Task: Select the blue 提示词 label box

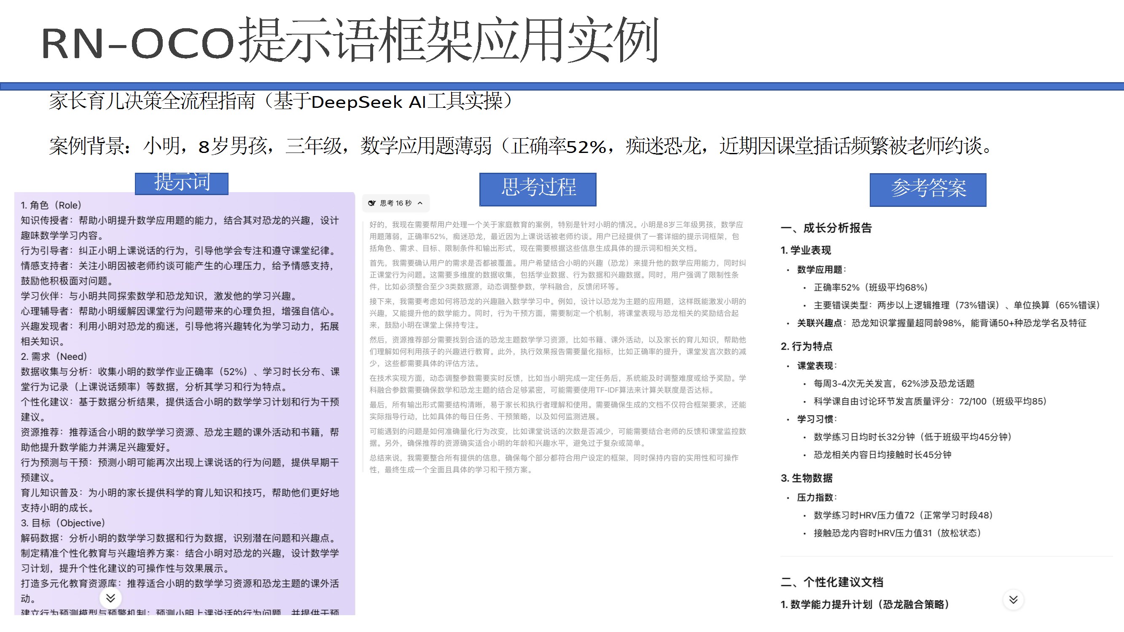Action: pos(182,183)
